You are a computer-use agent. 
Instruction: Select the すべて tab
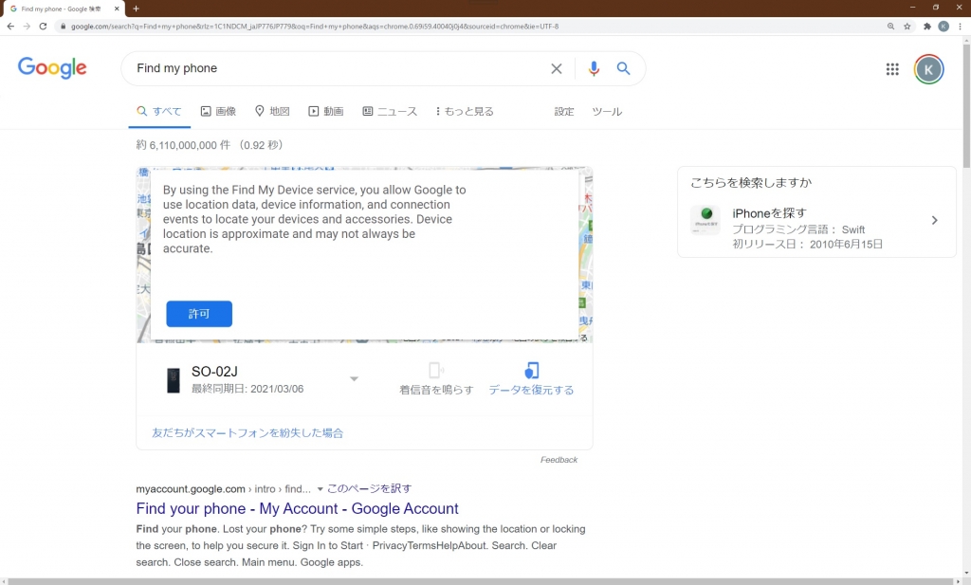click(159, 112)
